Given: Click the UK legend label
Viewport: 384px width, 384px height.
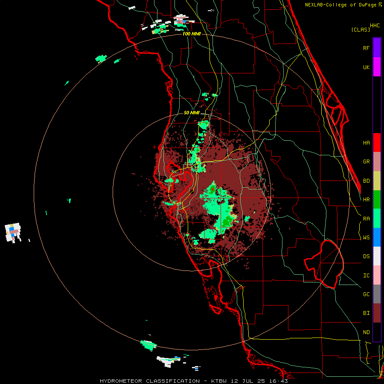Looking at the screenshot, I should pos(366,67).
